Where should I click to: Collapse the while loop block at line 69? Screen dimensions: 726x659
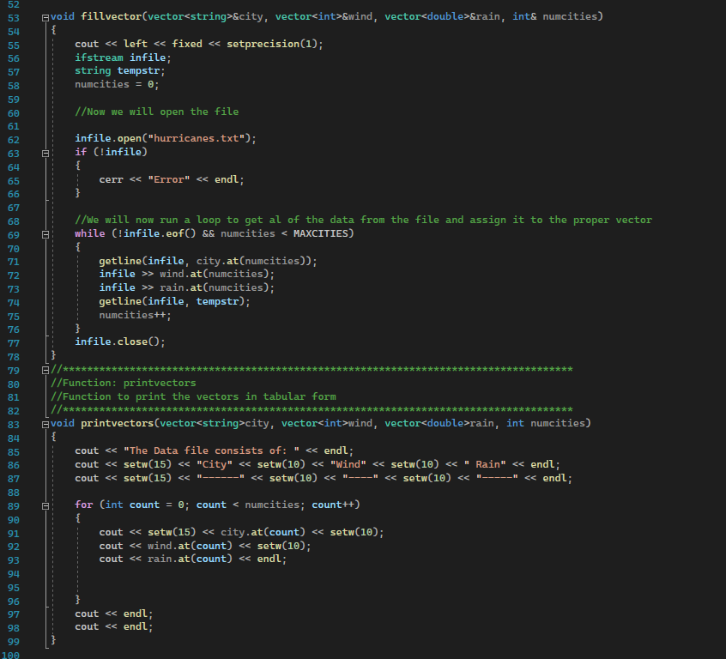pos(45,235)
